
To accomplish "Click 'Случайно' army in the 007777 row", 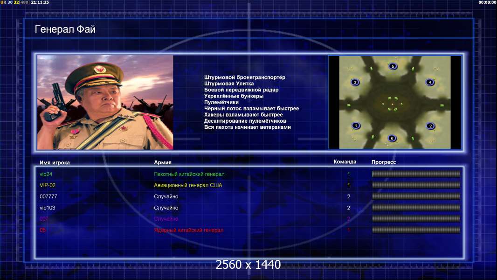I will point(166,196).
